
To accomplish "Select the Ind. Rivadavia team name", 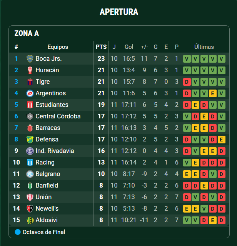I will 55,151.
